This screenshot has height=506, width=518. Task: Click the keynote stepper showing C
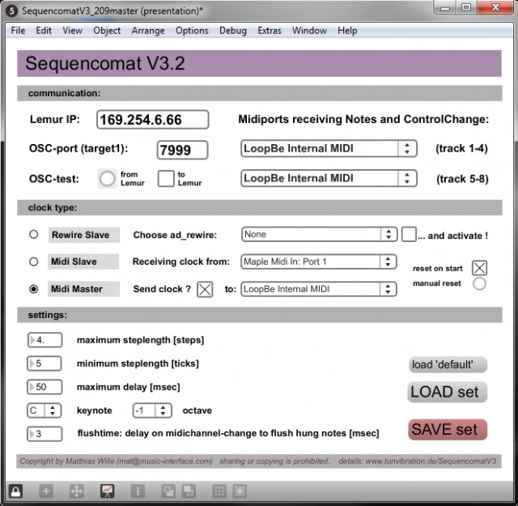[45, 410]
